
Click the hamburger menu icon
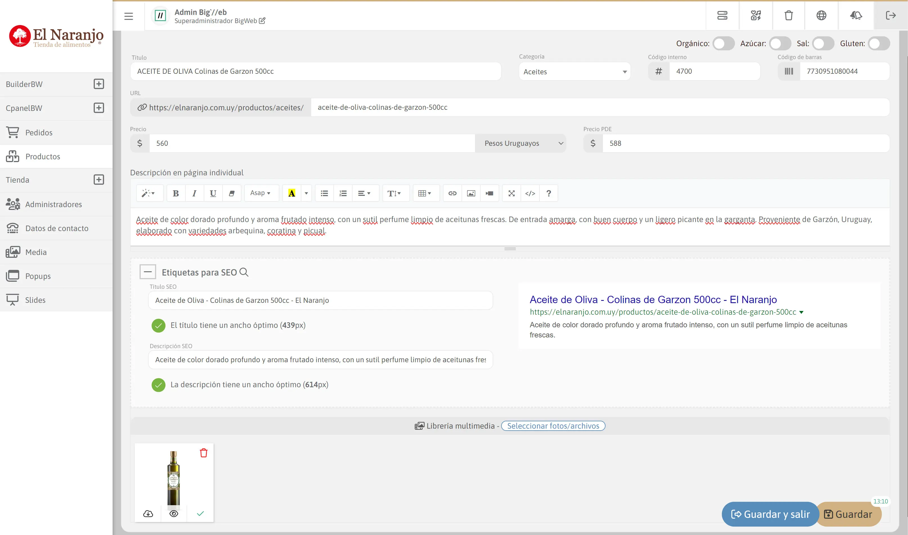click(129, 16)
